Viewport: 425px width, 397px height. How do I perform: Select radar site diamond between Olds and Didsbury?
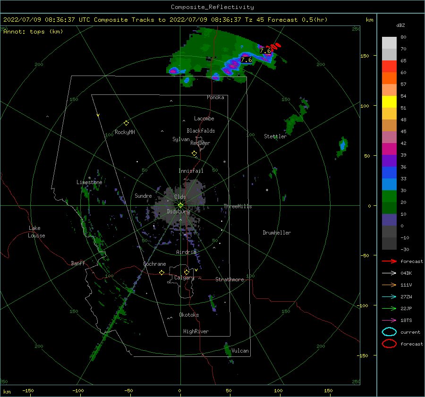click(x=180, y=205)
